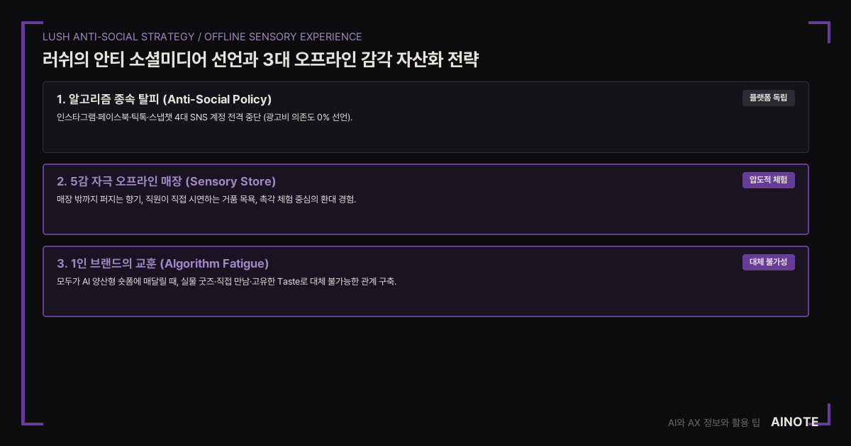The height and width of the screenshot is (446, 851).
Task: Click the LUSH ANTI-SOCIAL STRATEGY header text
Action: [x=118, y=37]
